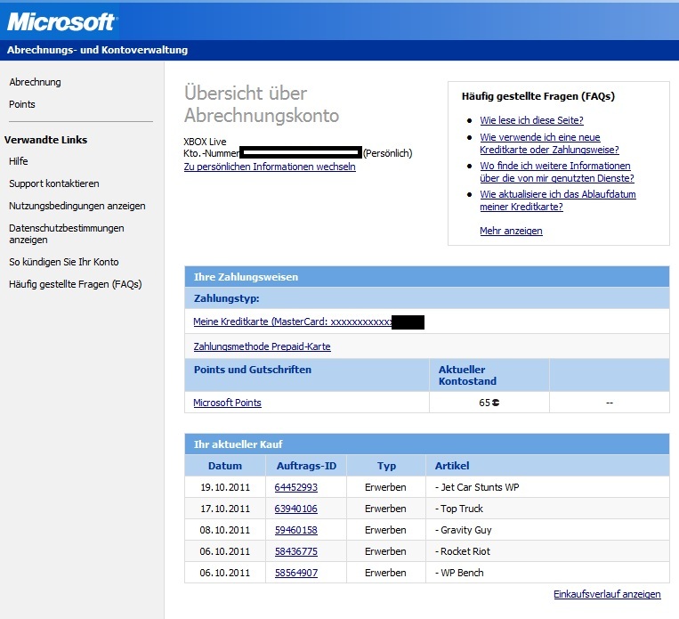Click the date 08.10.2011
This screenshot has height=619, width=679.
tap(225, 530)
